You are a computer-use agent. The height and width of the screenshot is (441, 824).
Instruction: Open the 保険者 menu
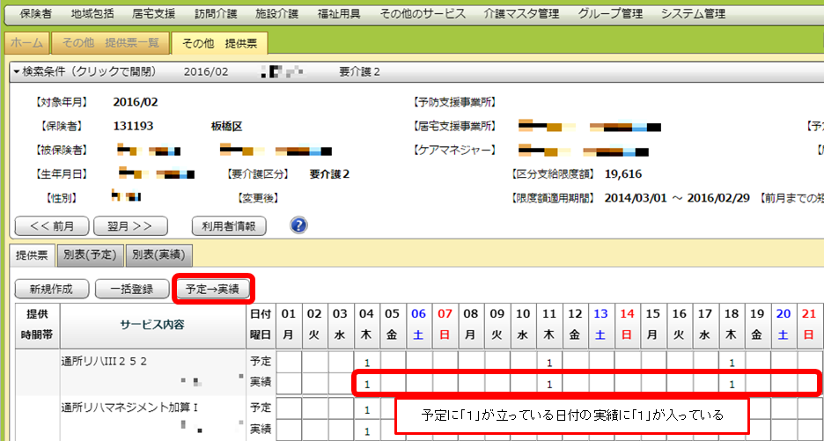(35, 13)
